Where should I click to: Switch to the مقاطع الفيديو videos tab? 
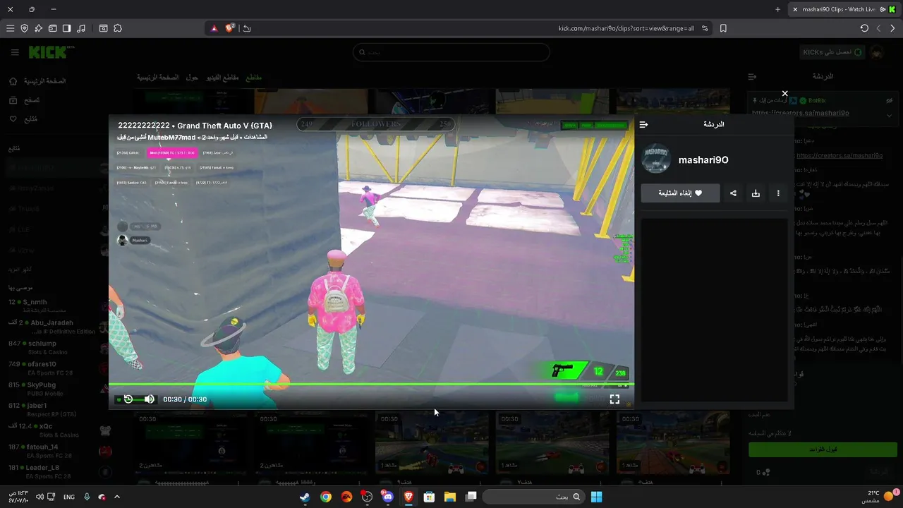coord(222,77)
